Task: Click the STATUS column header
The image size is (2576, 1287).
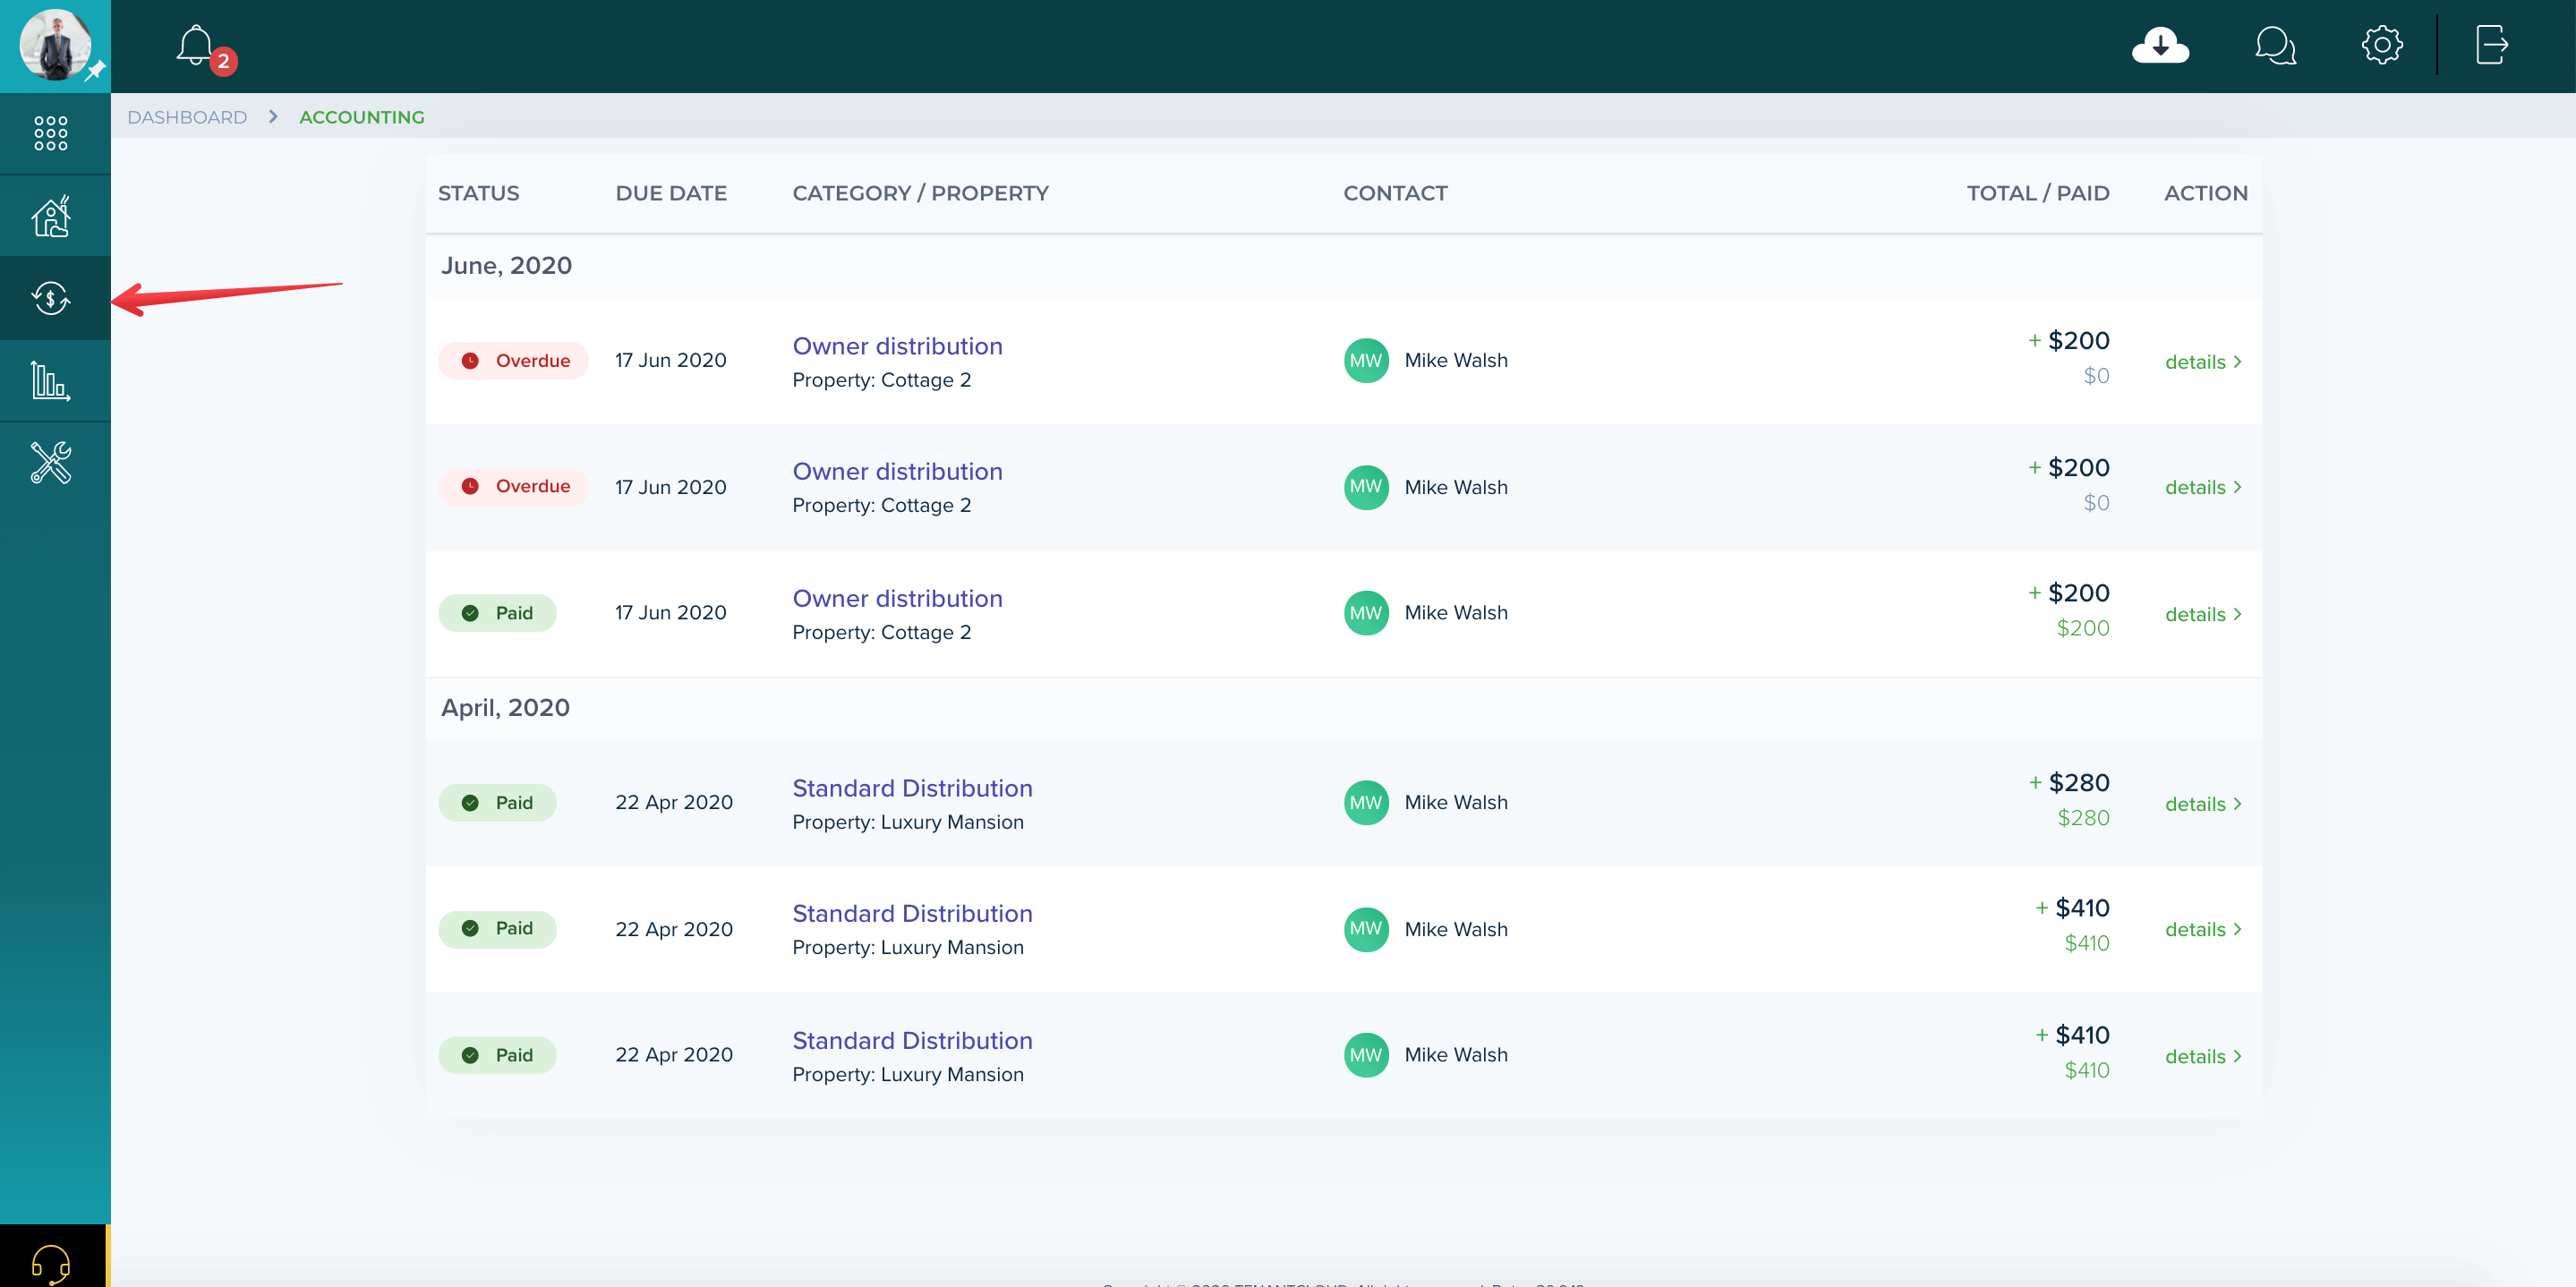Action: click(478, 193)
